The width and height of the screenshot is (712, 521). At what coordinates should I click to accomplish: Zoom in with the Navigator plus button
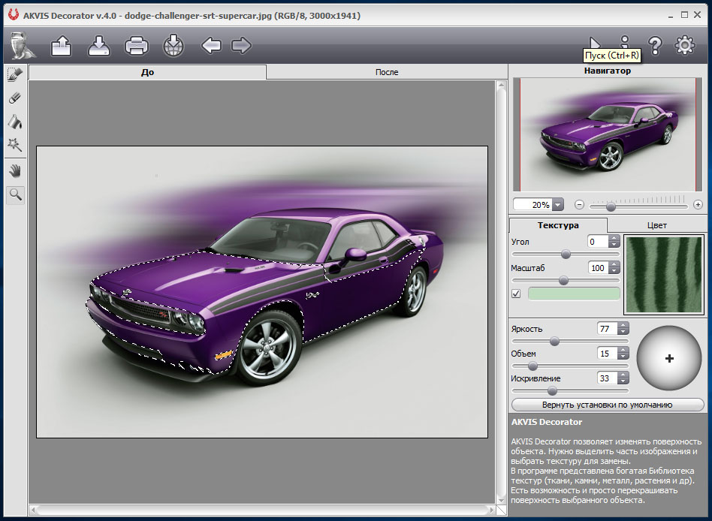(698, 205)
